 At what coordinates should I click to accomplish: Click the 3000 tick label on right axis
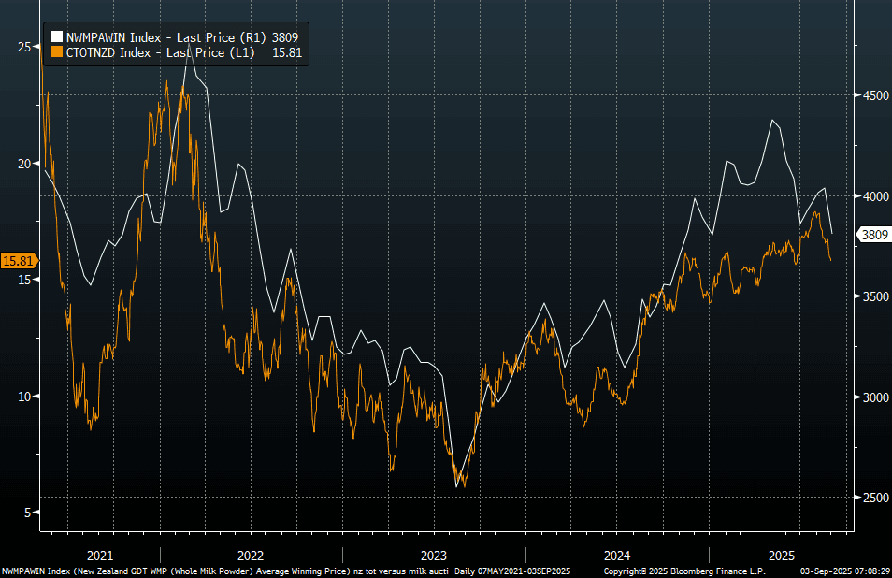875,397
